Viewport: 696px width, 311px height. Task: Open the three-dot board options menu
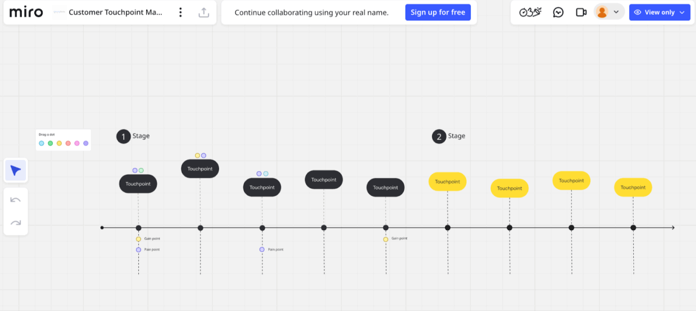coord(180,11)
